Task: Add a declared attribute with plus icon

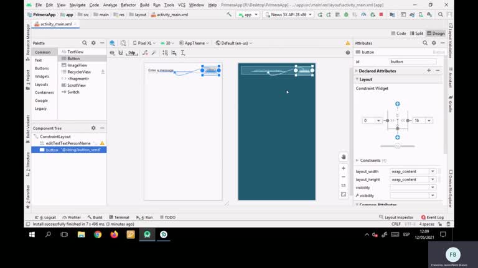Action: 428,71
